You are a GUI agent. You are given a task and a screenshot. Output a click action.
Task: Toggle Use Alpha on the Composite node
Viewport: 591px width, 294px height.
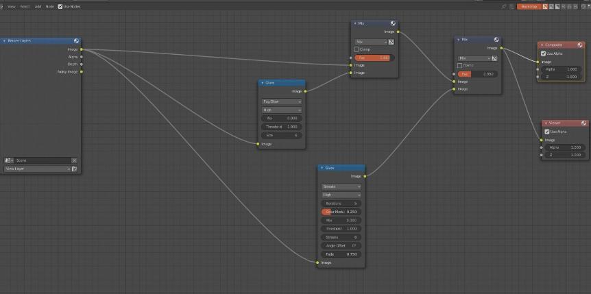[x=544, y=53]
